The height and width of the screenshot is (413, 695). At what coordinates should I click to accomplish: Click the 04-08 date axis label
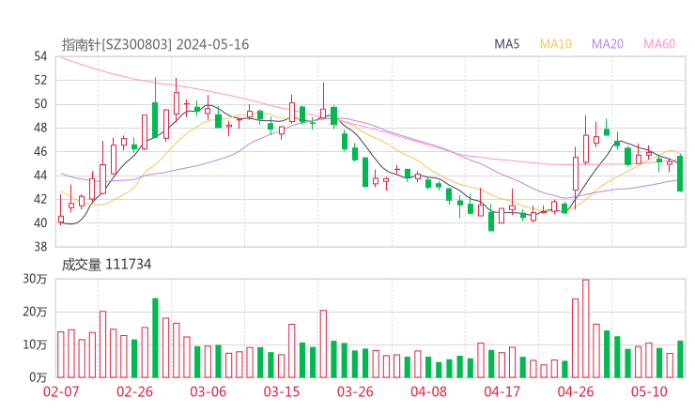point(428,391)
